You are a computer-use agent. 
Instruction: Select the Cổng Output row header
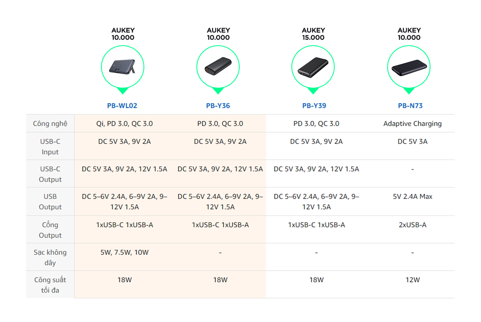50,230
